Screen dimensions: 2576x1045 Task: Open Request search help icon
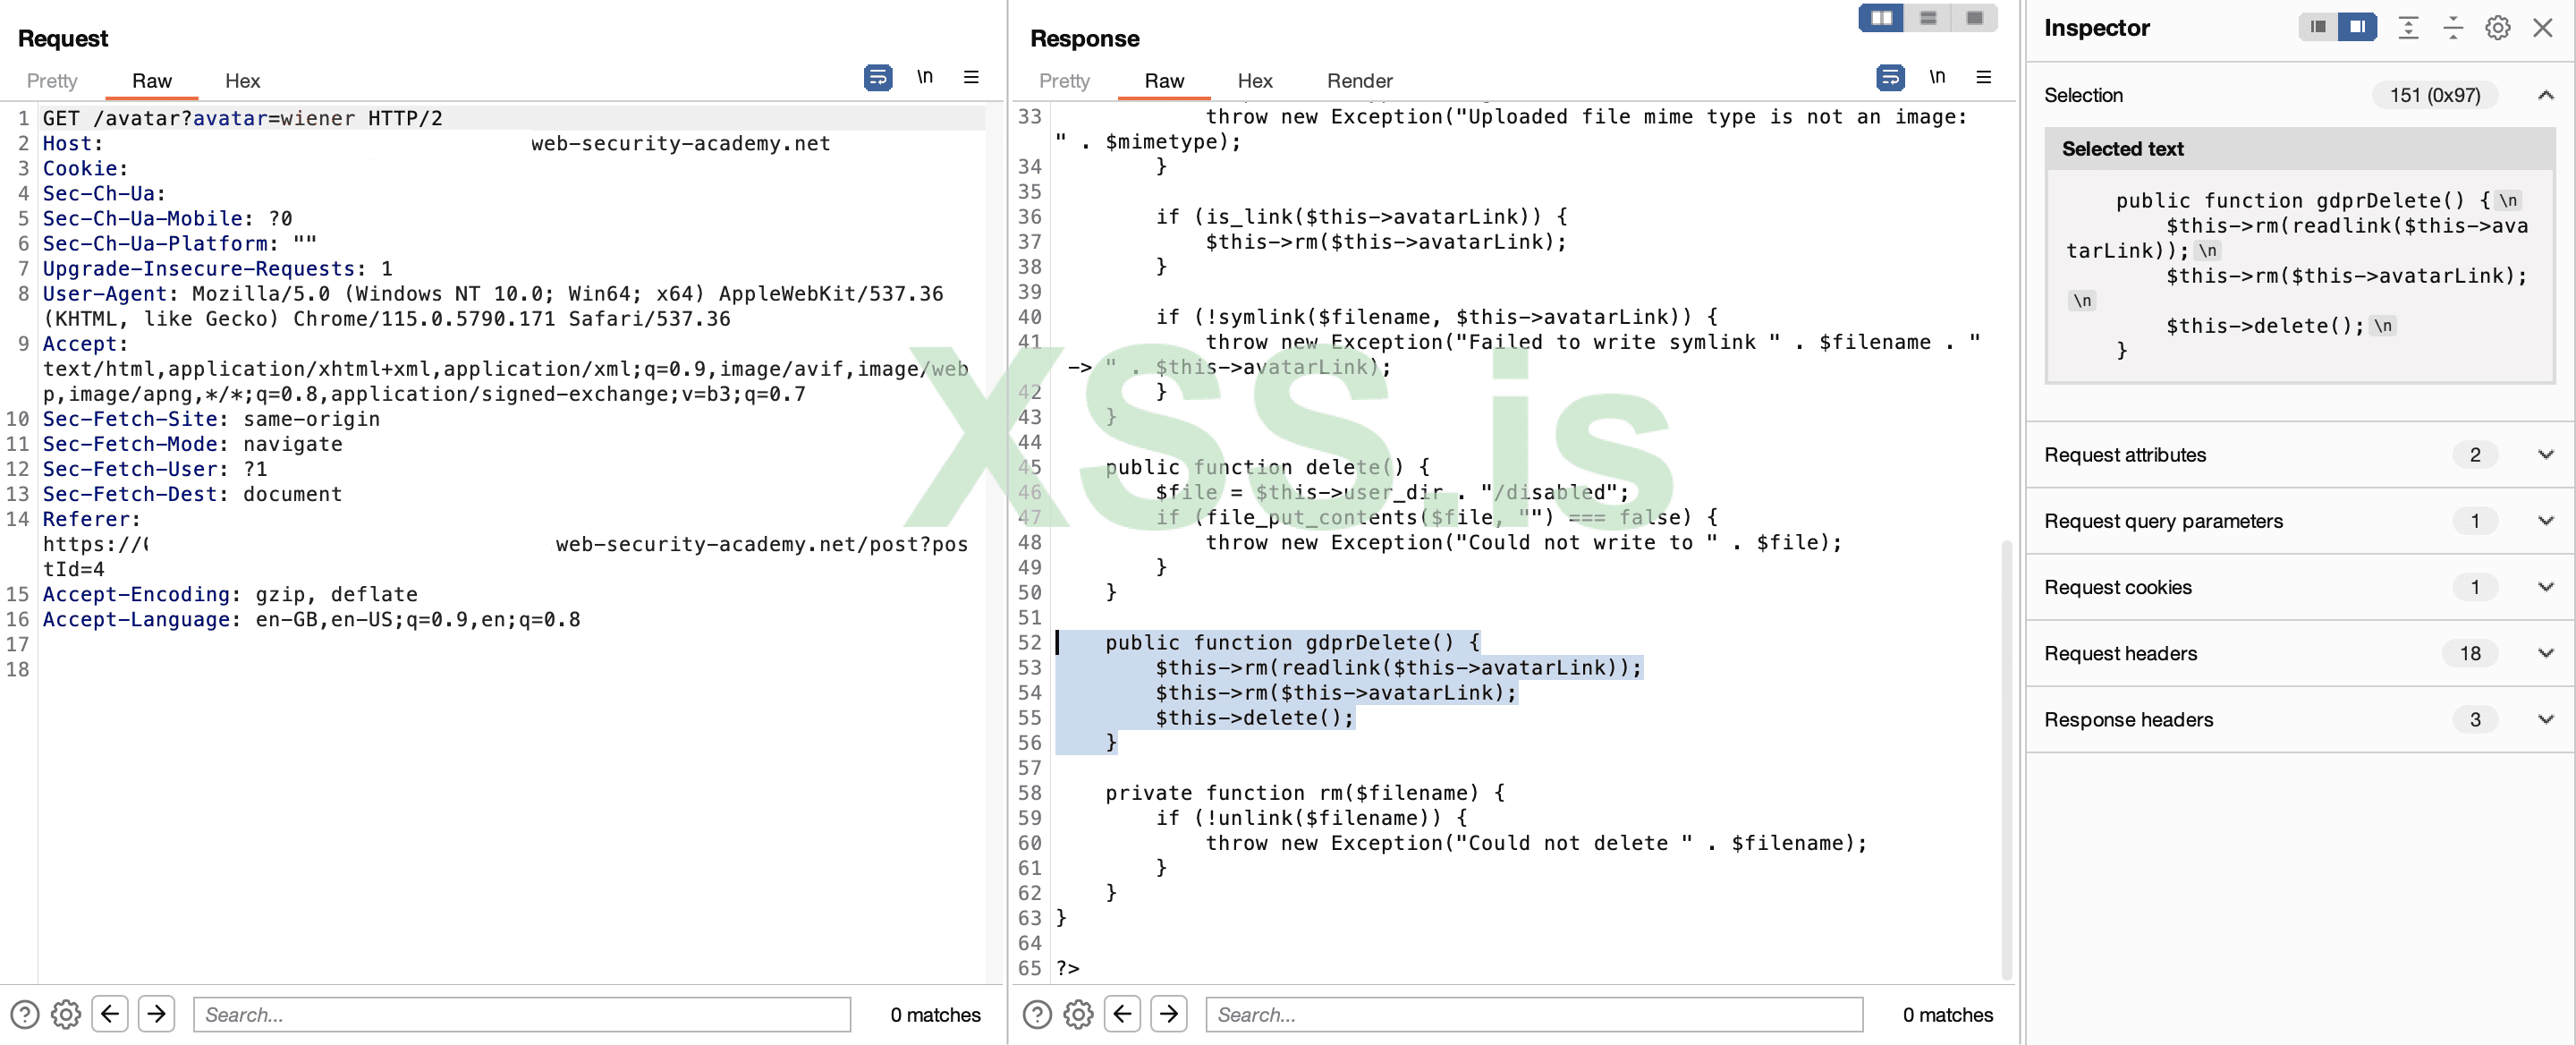[24, 1014]
